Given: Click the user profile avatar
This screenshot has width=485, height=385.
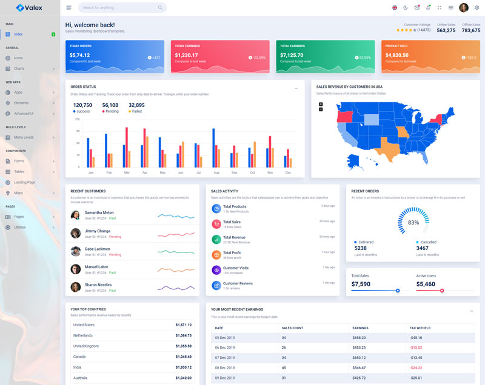Looking at the screenshot, I should [x=464, y=8].
